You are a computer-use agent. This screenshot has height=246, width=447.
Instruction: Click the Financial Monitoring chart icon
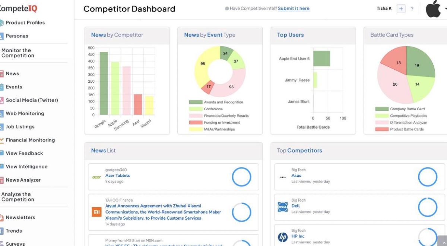(1, 140)
